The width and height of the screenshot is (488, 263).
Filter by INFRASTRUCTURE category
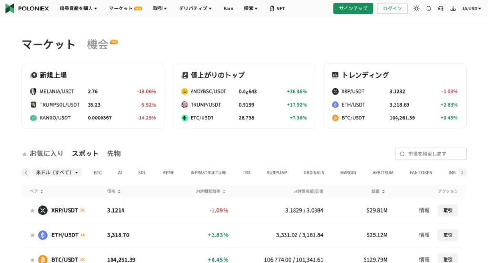(209, 172)
